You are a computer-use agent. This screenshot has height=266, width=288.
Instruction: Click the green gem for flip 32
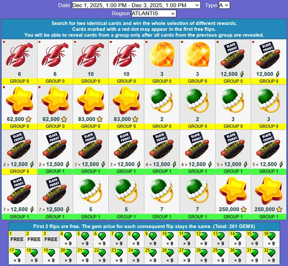(x=272, y=253)
